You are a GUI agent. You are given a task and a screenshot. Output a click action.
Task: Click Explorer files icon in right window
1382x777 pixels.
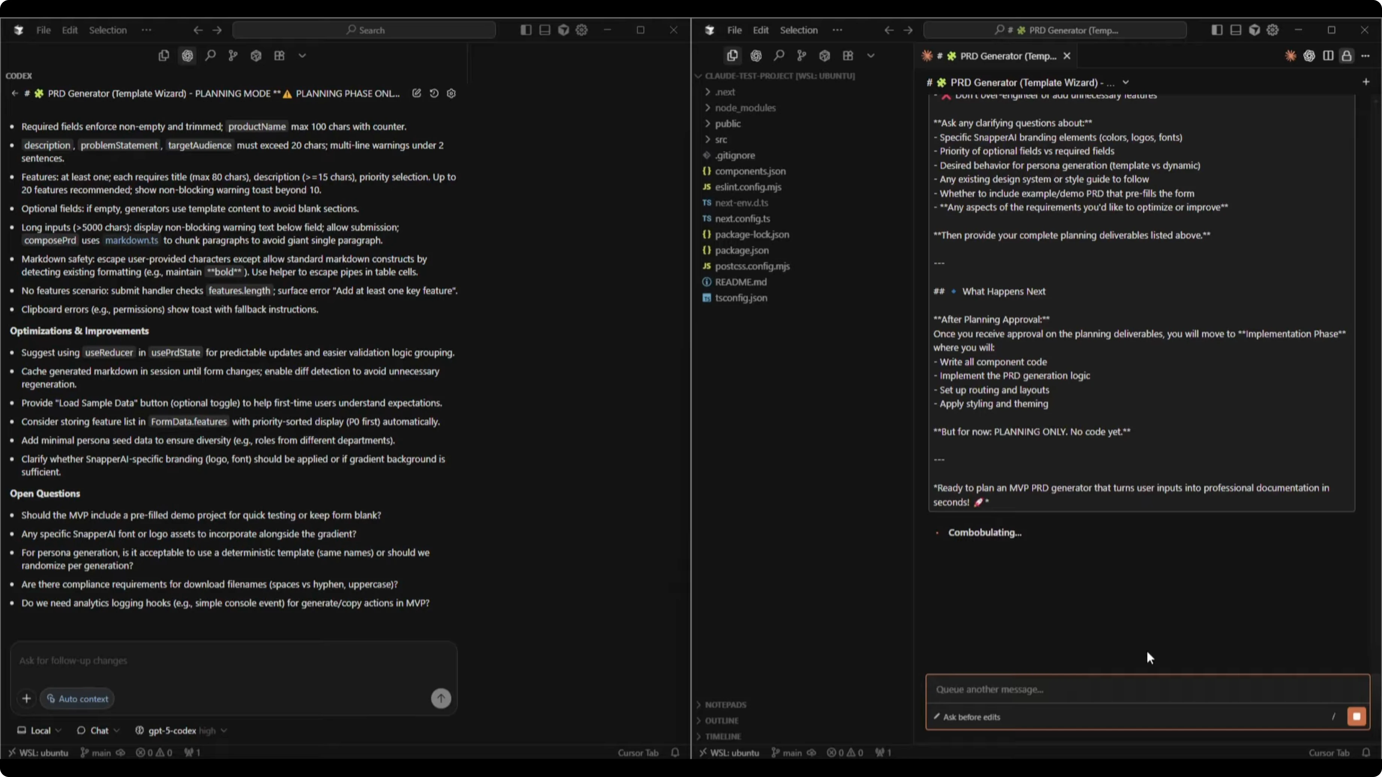[x=732, y=56]
